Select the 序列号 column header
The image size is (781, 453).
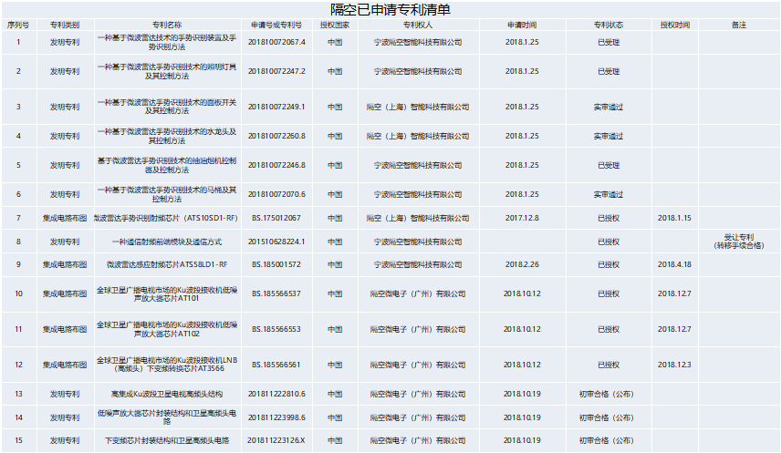click(17, 25)
